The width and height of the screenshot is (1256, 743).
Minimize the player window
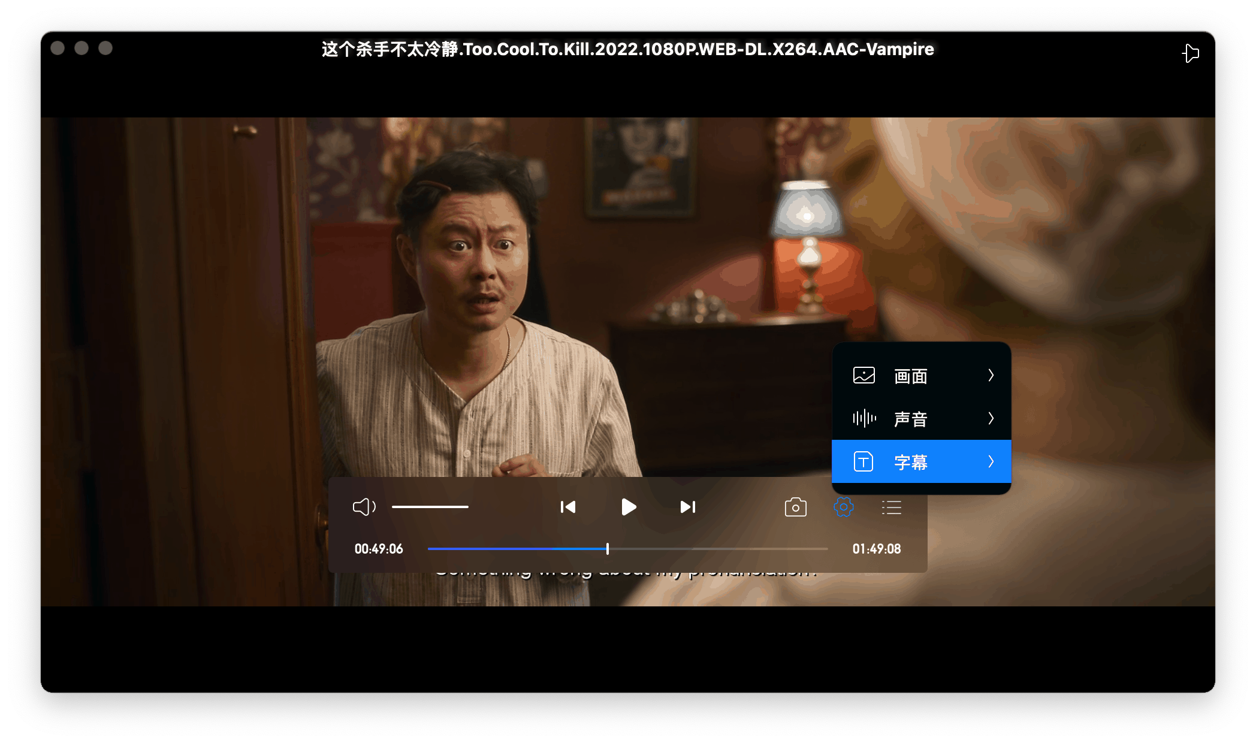tap(81, 48)
